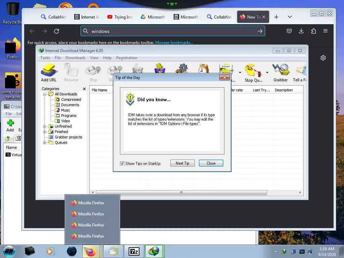Click the 7z taskbar button
The image size is (344, 258).
click(134, 251)
